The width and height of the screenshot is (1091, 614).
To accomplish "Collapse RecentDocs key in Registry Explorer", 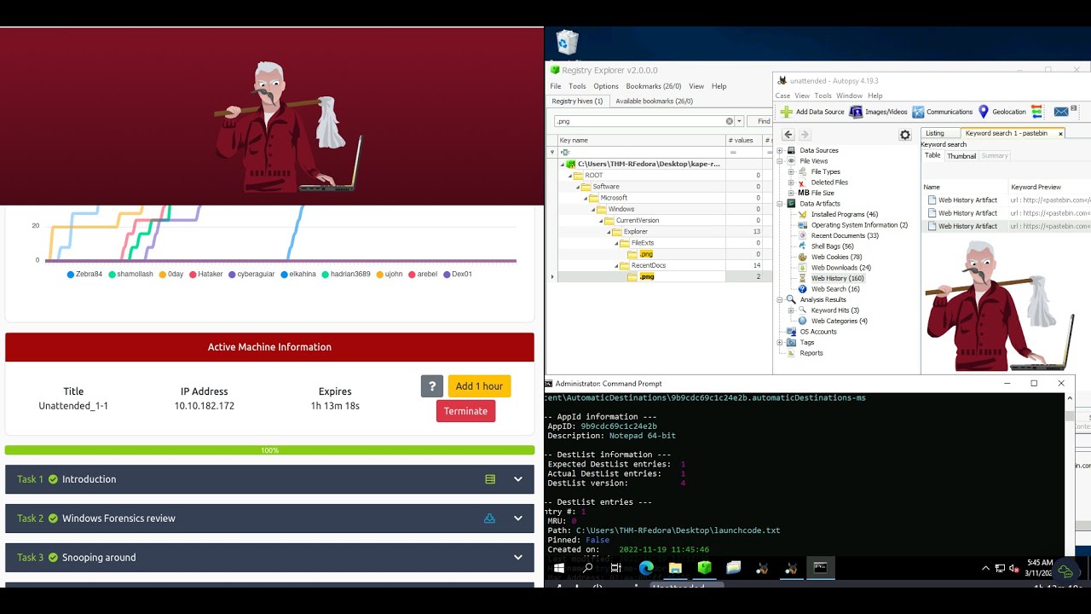I will (617, 266).
